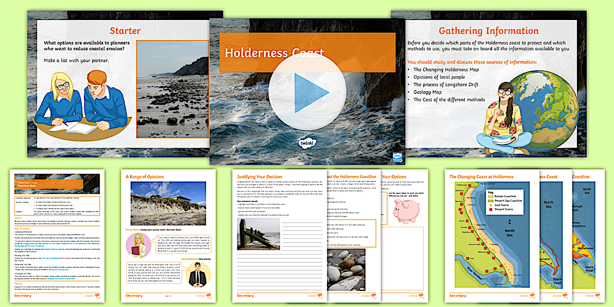Select the Roman Coastline swatch in the map key

490,196
